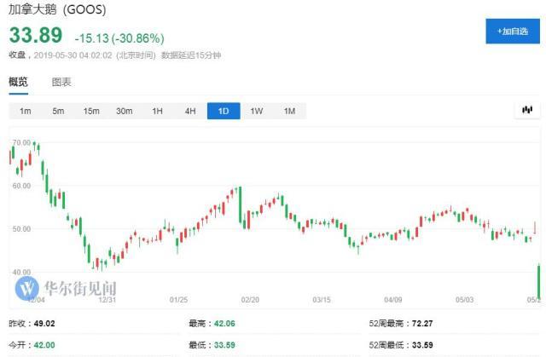Click the 04/09 date axis label
Screen dimensions: 546x357
point(393,300)
